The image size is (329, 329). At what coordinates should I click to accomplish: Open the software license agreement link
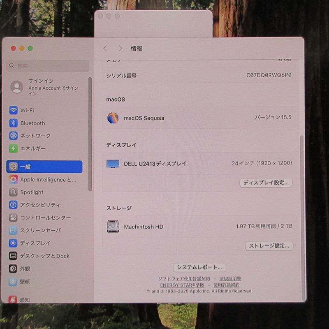(x=184, y=278)
